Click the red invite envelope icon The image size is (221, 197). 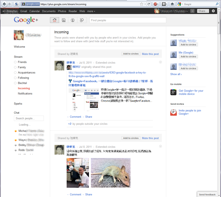(x=173, y=112)
